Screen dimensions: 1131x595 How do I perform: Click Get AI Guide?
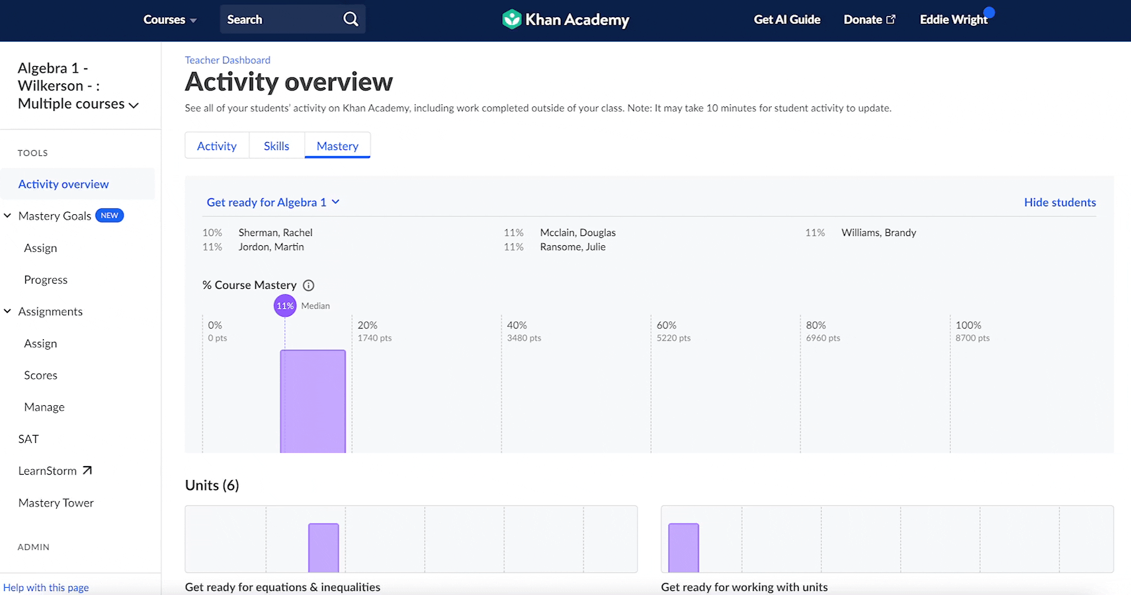[787, 20]
